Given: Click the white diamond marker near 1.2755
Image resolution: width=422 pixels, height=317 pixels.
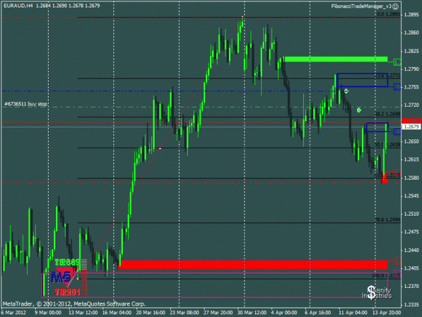Looking at the screenshot, I should (346, 91).
